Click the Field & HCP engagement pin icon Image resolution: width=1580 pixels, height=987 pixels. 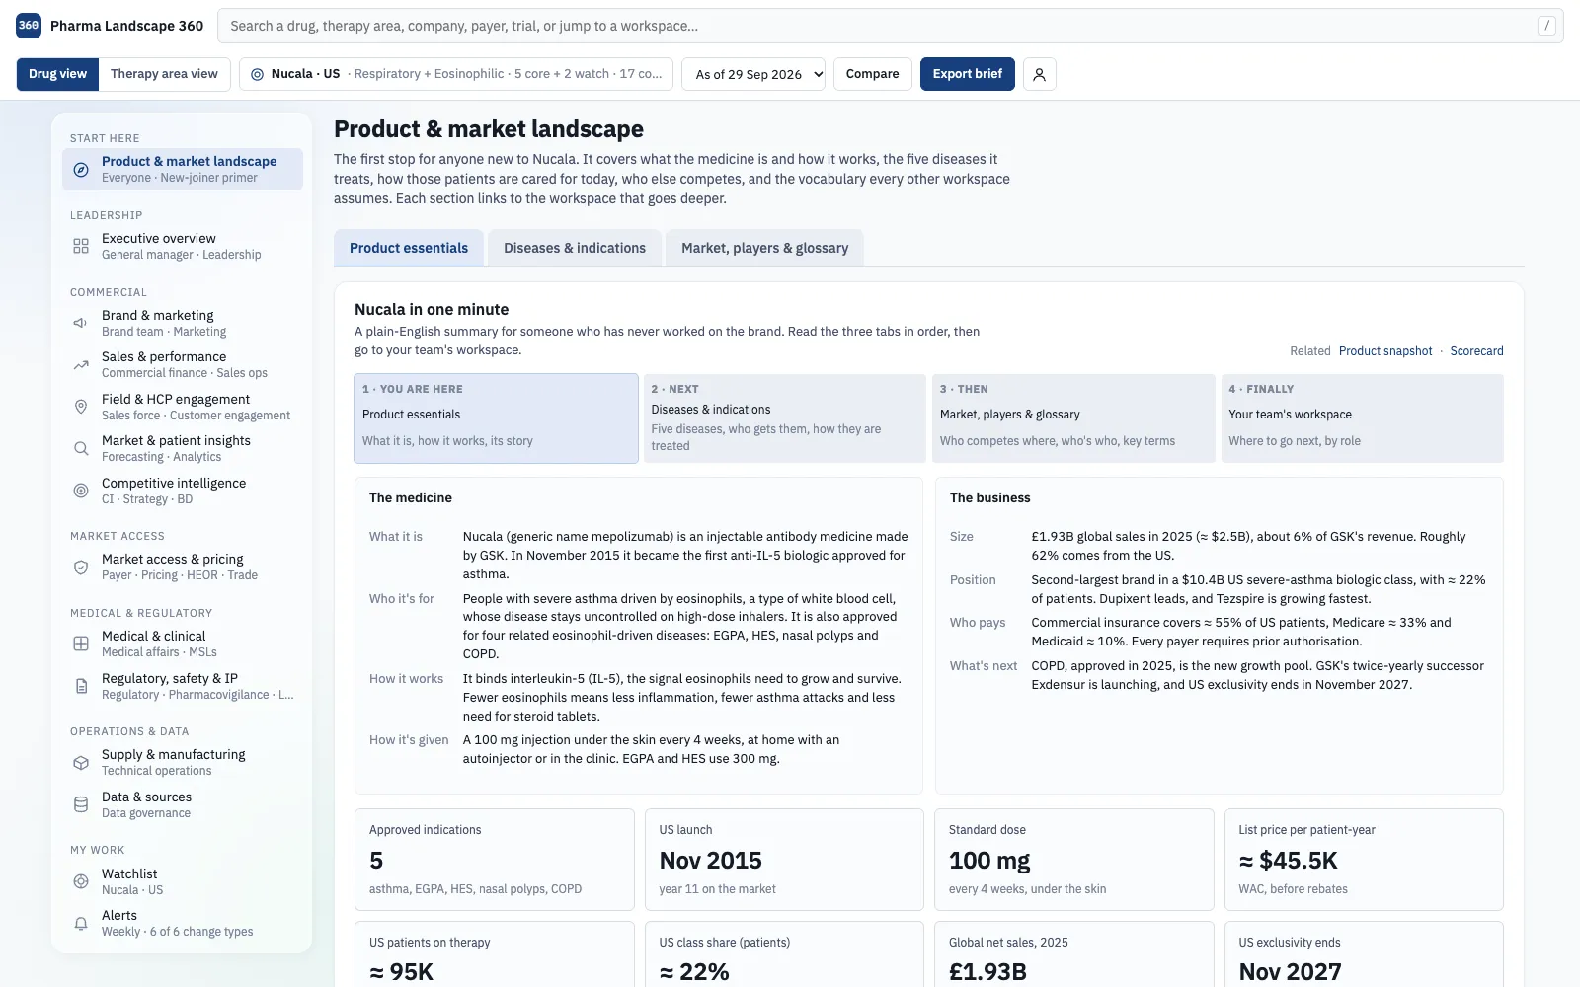pyautogui.click(x=81, y=407)
